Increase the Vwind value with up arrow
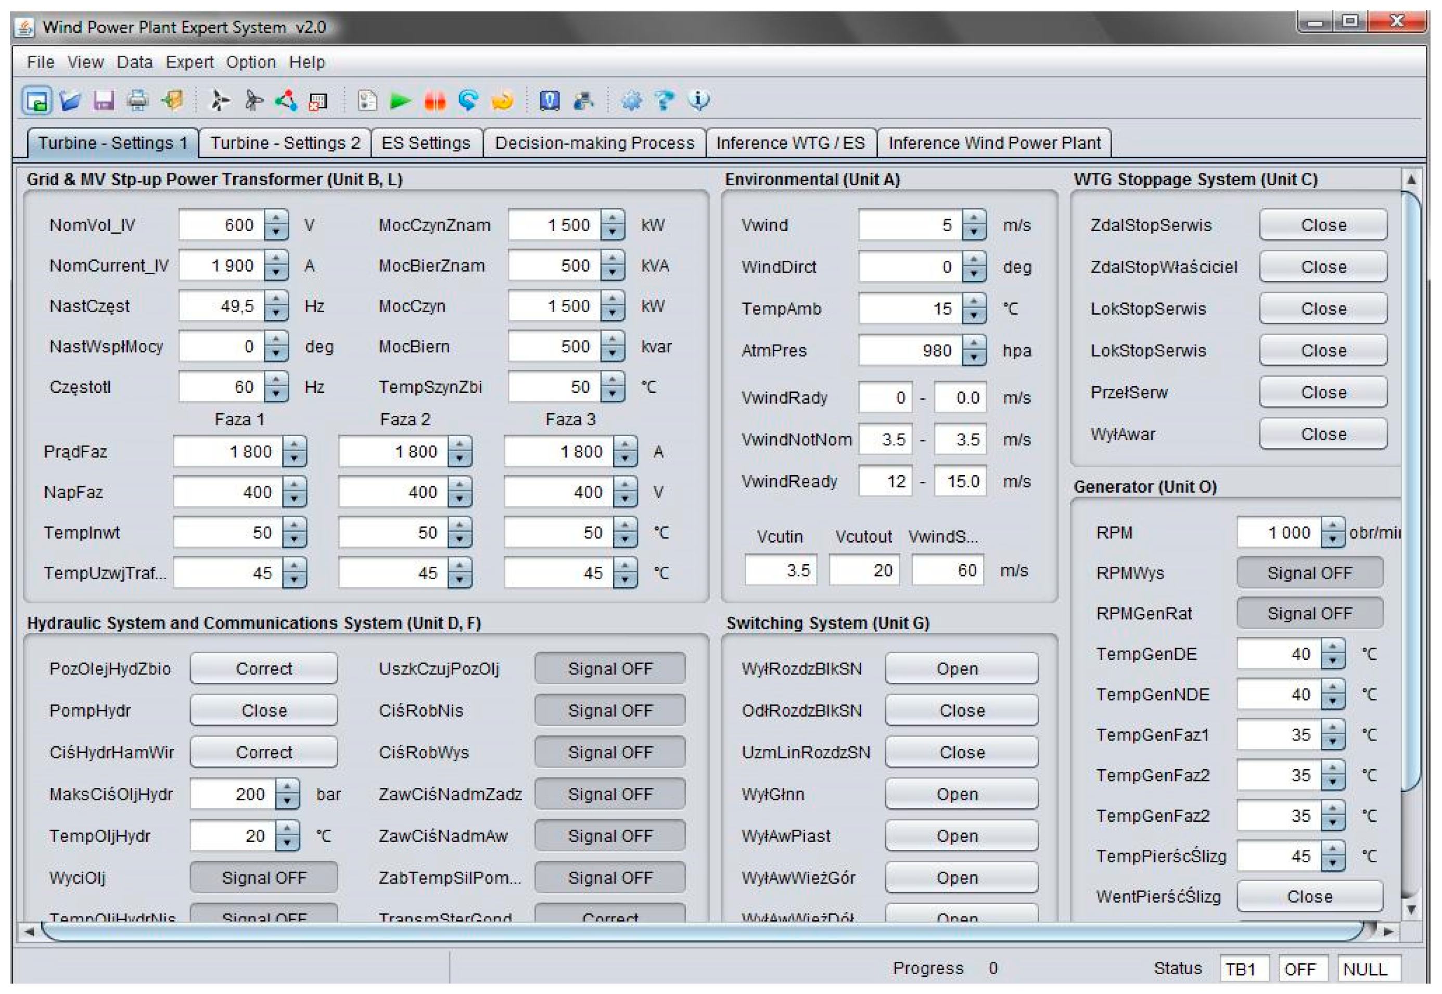 [x=974, y=218]
